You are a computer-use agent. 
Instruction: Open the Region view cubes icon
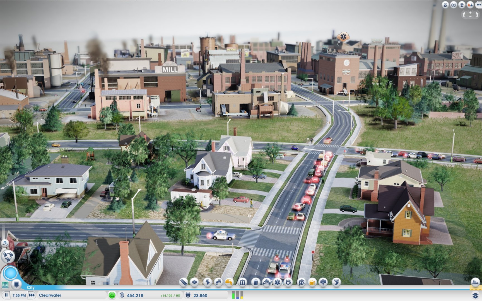8,256
